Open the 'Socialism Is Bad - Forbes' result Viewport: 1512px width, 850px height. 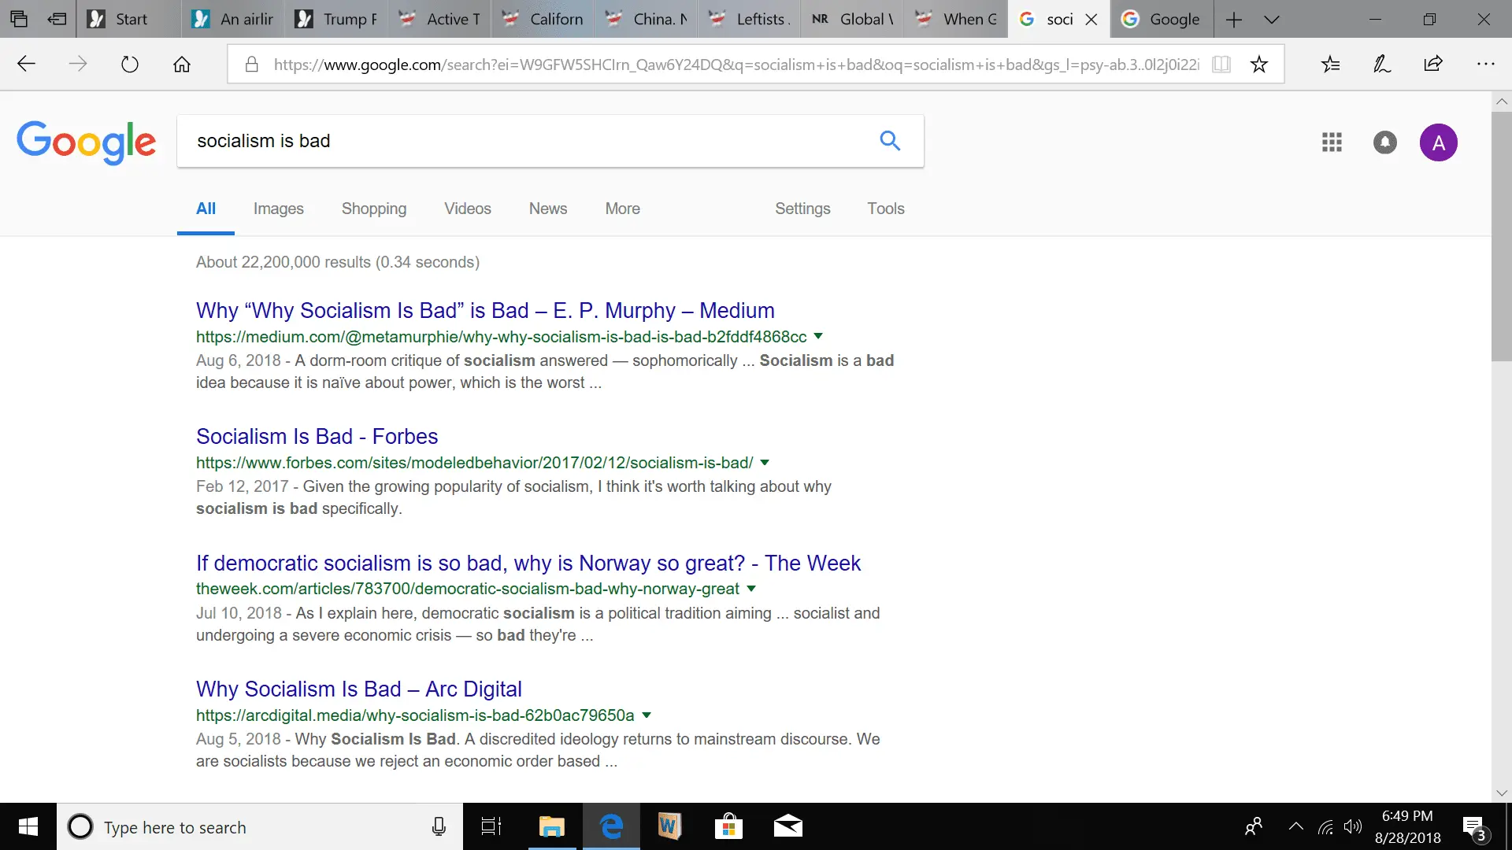[317, 436]
